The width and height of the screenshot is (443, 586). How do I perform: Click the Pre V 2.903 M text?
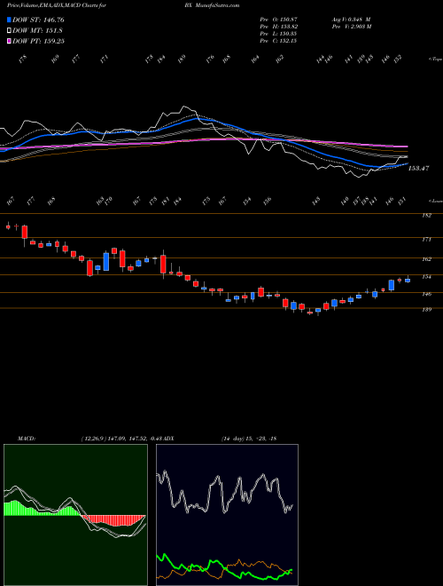352,27
